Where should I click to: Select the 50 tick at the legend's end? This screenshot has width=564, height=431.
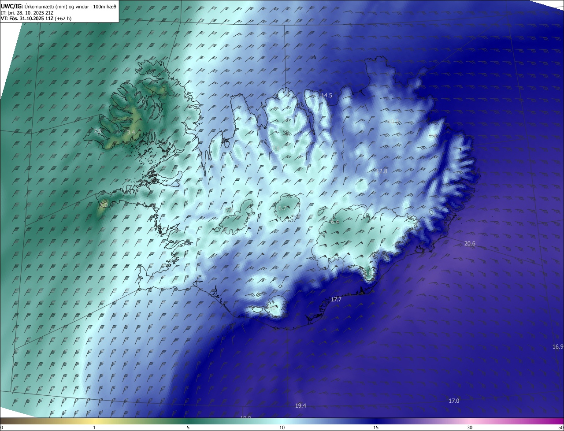click(x=560, y=427)
